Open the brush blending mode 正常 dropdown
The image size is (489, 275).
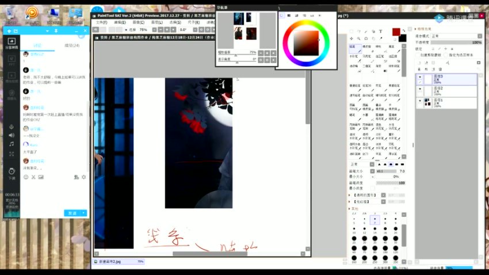(372, 165)
